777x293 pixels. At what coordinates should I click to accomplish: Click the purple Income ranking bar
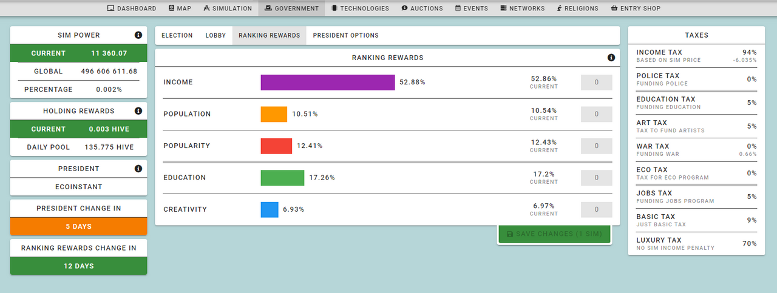pos(328,83)
